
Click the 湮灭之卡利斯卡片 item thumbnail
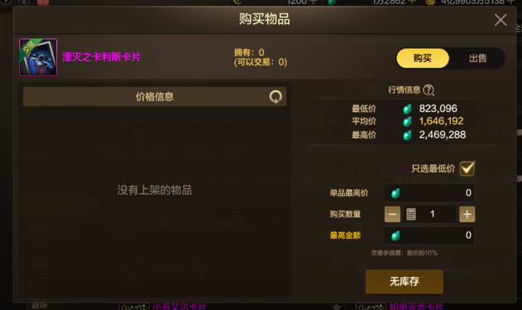(38, 57)
